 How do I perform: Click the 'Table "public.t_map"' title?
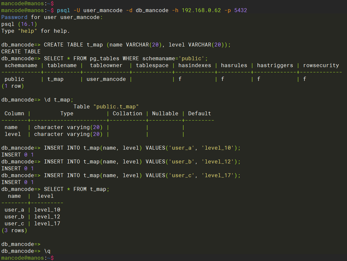click(x=106, y=107)
